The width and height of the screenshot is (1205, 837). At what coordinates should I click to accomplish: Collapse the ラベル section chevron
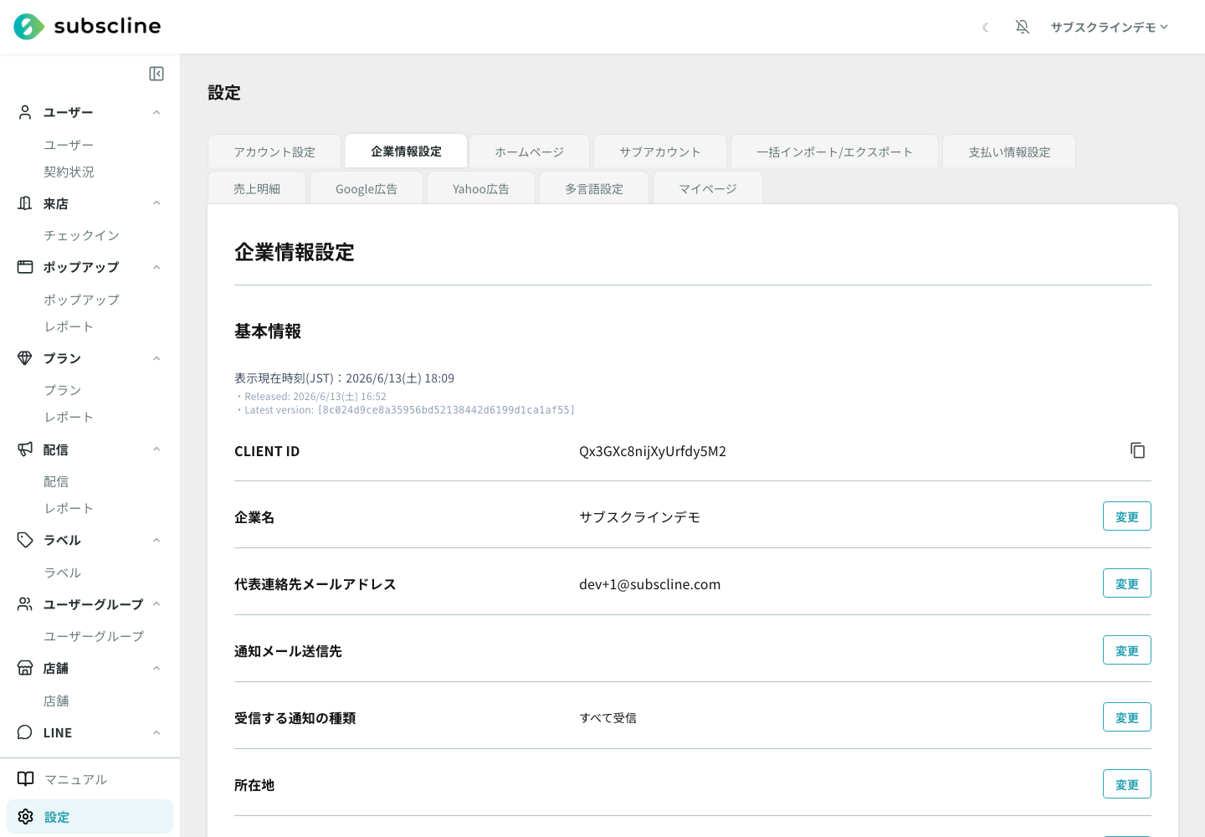pos(156,540)
